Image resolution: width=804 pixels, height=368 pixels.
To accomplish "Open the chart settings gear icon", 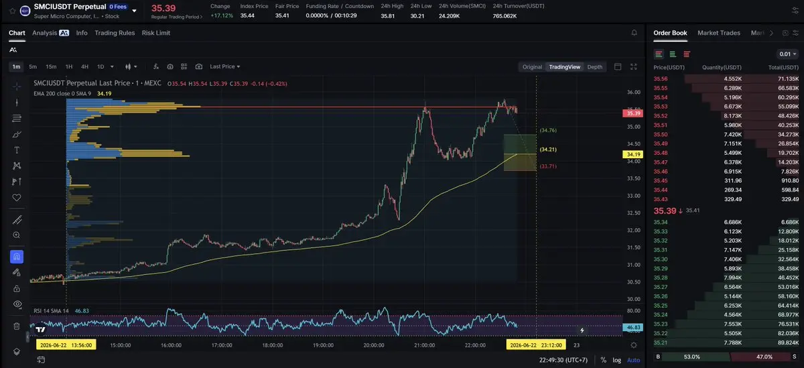I will (634, 345).
